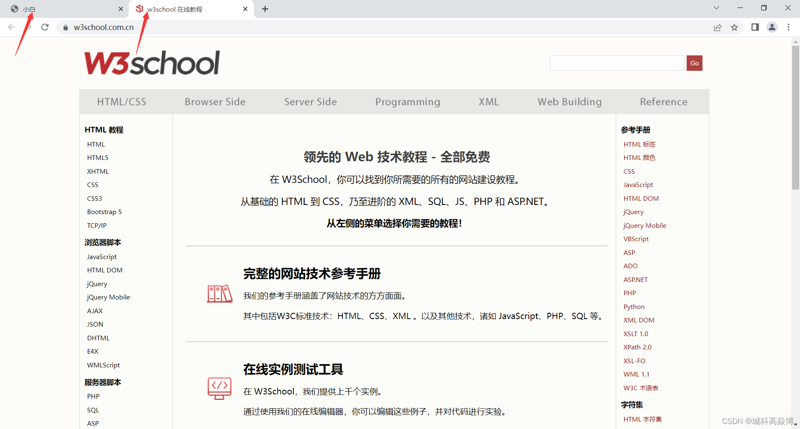
Task: Open the WMLScript tutorial link
Action: pyautogui.click(x=103, y=365)
